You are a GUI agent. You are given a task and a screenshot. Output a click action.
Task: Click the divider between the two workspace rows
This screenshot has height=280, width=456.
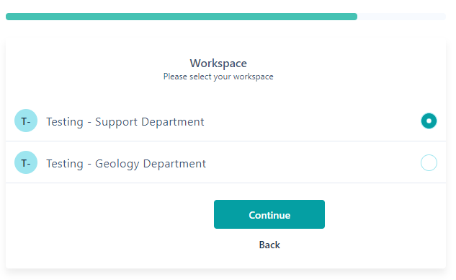pos(225,141)
